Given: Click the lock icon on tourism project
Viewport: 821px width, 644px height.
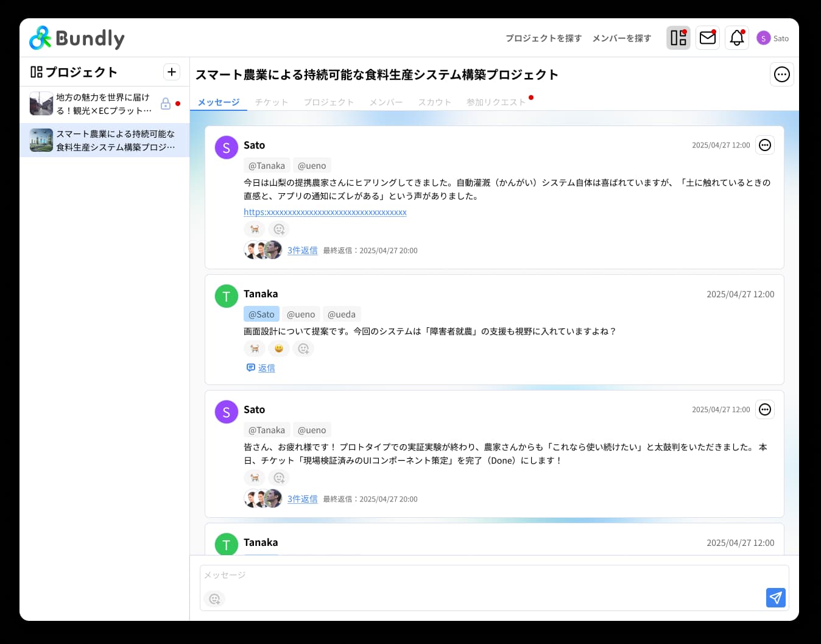Looking at the screenshot, I should [165, 104].
